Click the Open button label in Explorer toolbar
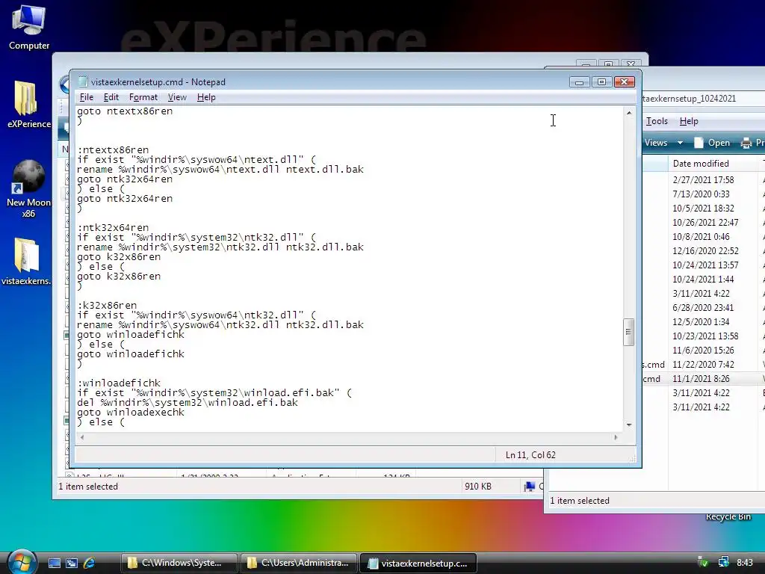 (719, 143)
